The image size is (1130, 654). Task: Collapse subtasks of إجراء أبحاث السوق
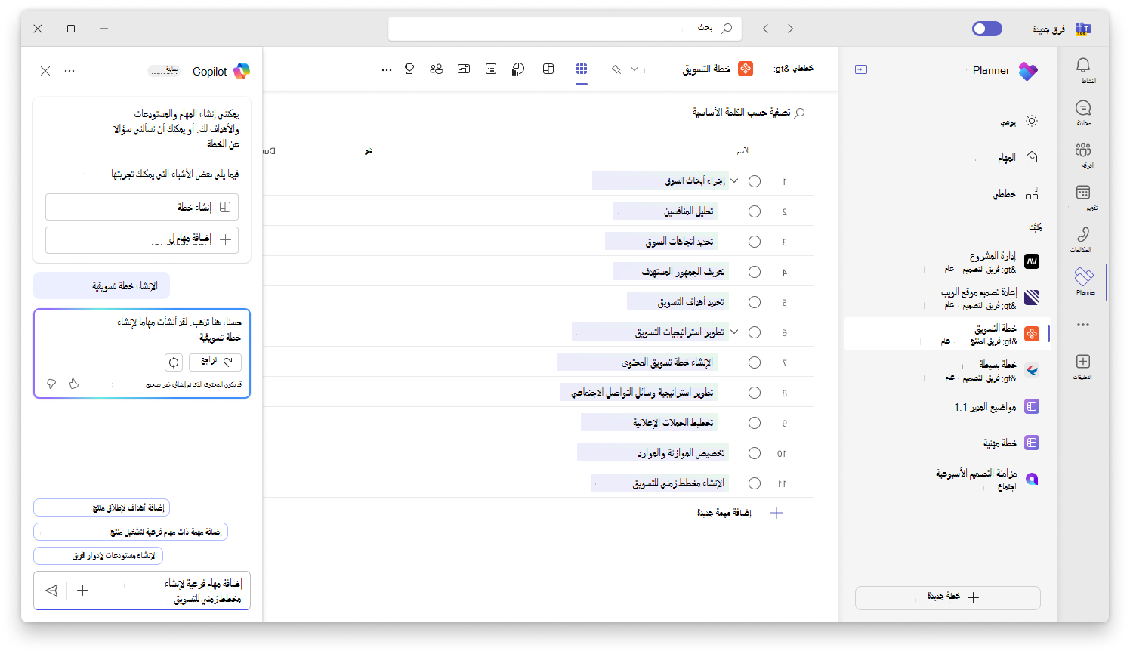(x=734, y=180)
